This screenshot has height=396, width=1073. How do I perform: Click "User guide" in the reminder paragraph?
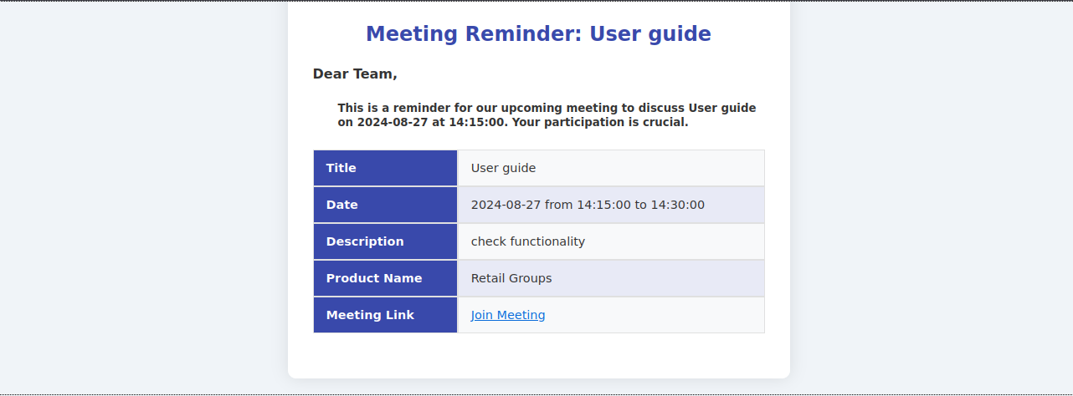[x=722, y=108]
